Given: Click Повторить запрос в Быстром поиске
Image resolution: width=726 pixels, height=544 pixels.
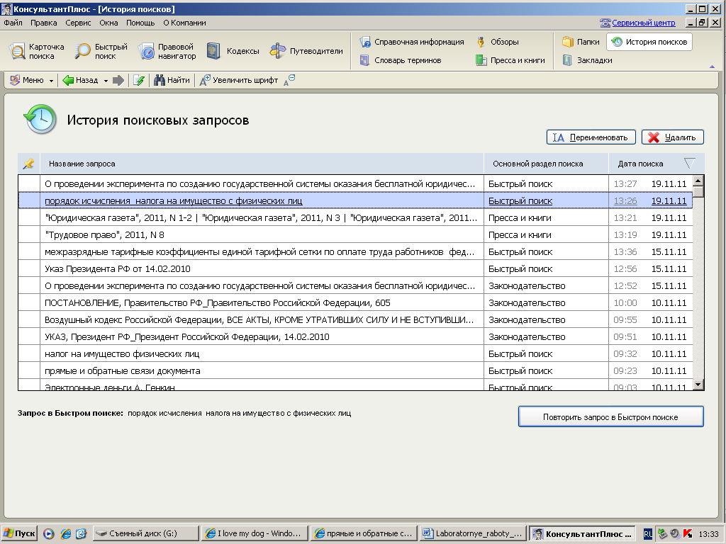Looking at the screenshot, I should [610, 416].
